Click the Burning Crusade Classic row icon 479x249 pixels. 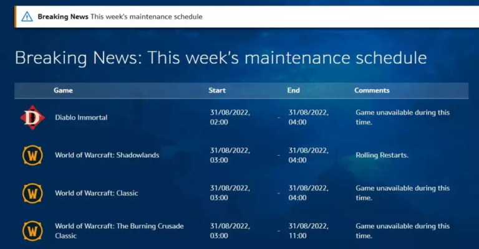[32, 231]
